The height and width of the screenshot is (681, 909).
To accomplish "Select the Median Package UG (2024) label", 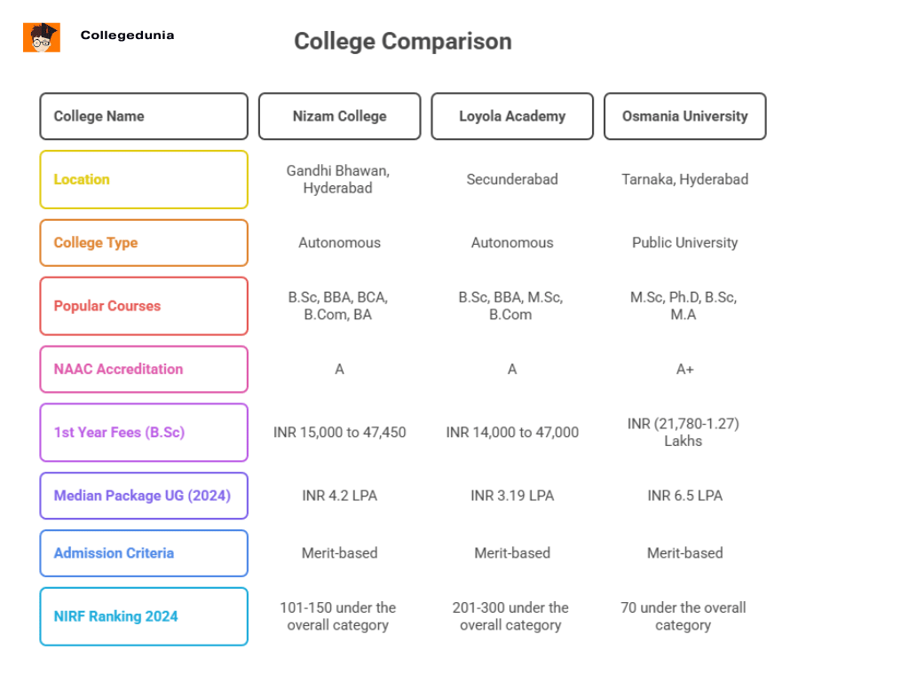I will click(143, 496).
